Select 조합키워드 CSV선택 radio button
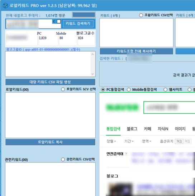The height and width of the screenshot is (196, 195). (141, 15)
